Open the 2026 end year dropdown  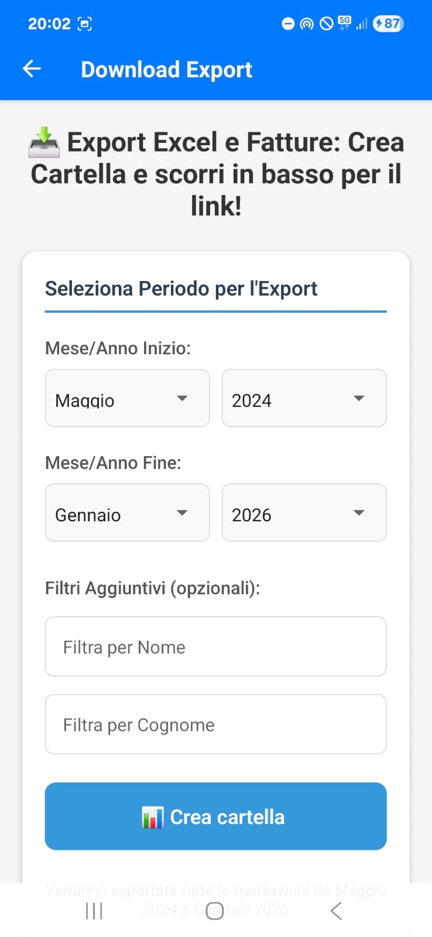click(304, 512)
